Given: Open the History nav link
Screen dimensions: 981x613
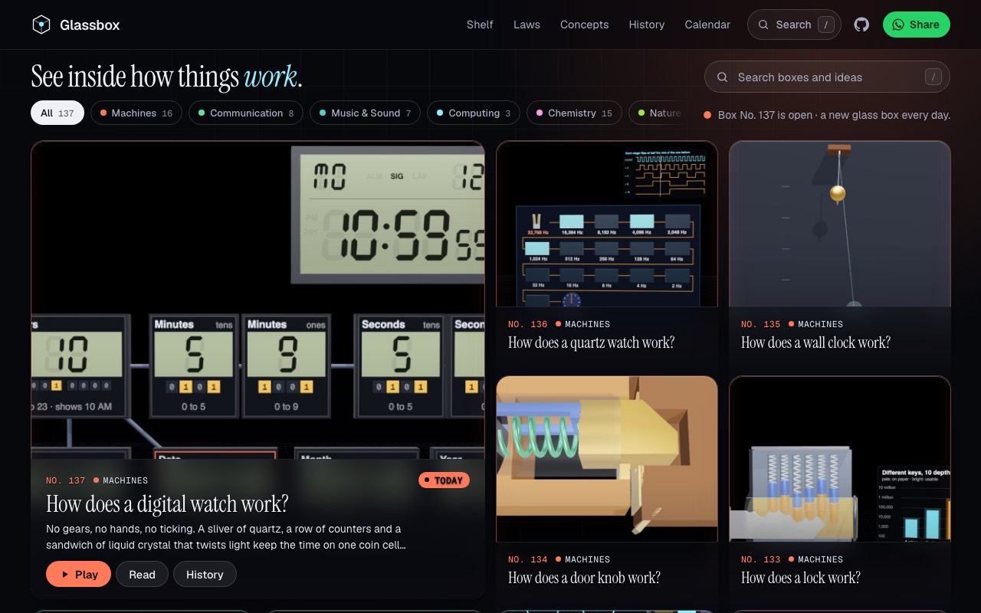Looking at the screenshot, I should (647, 25).
